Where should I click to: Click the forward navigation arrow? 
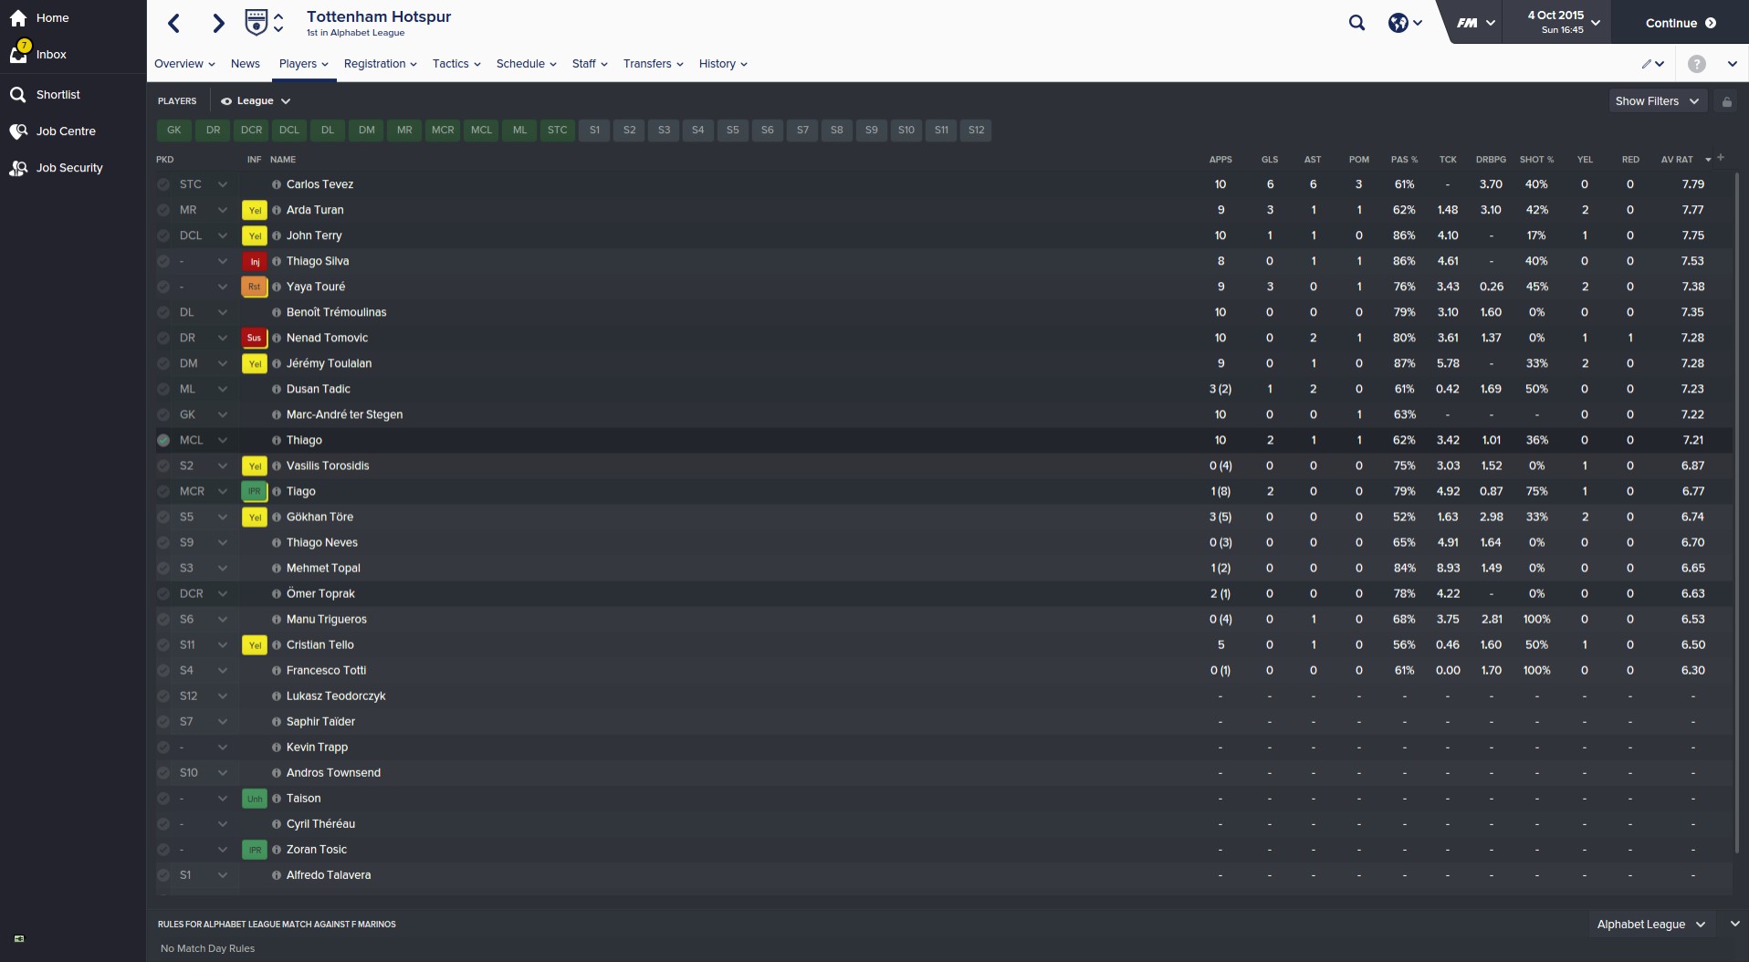[x=218, y=24]
